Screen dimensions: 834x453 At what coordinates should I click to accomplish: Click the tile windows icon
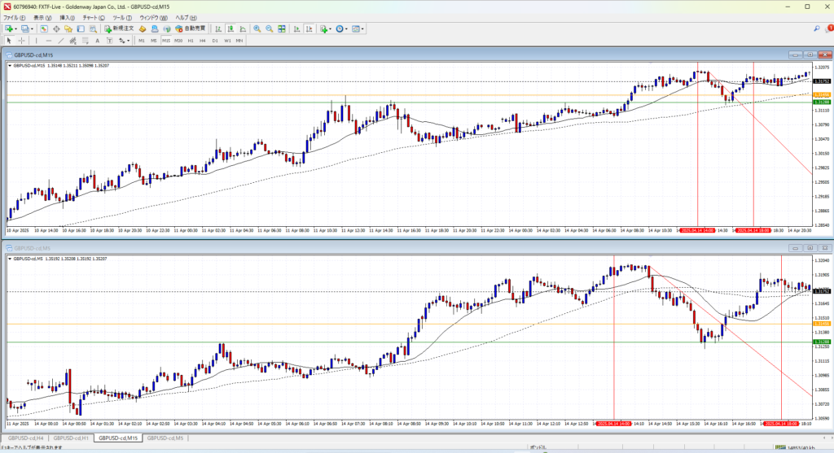(281, 28)
